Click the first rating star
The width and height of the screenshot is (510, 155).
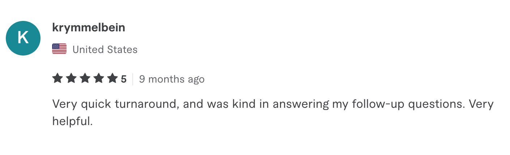coord(58,78)
